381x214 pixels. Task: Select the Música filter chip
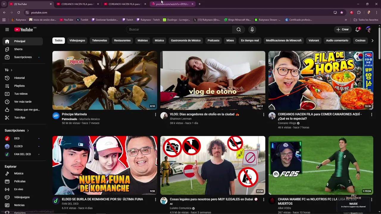pyautogui.click(x=159, y=40)
